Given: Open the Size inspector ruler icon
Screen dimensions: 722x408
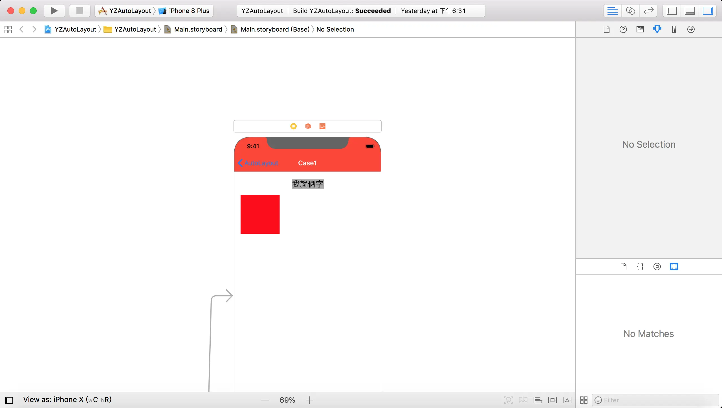Looking at the screenshot, I should 674,29.
